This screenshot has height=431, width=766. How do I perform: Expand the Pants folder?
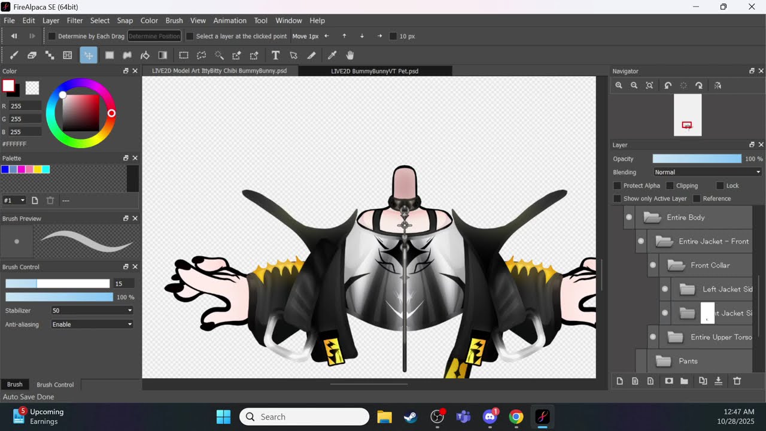[x=663, y=361]
